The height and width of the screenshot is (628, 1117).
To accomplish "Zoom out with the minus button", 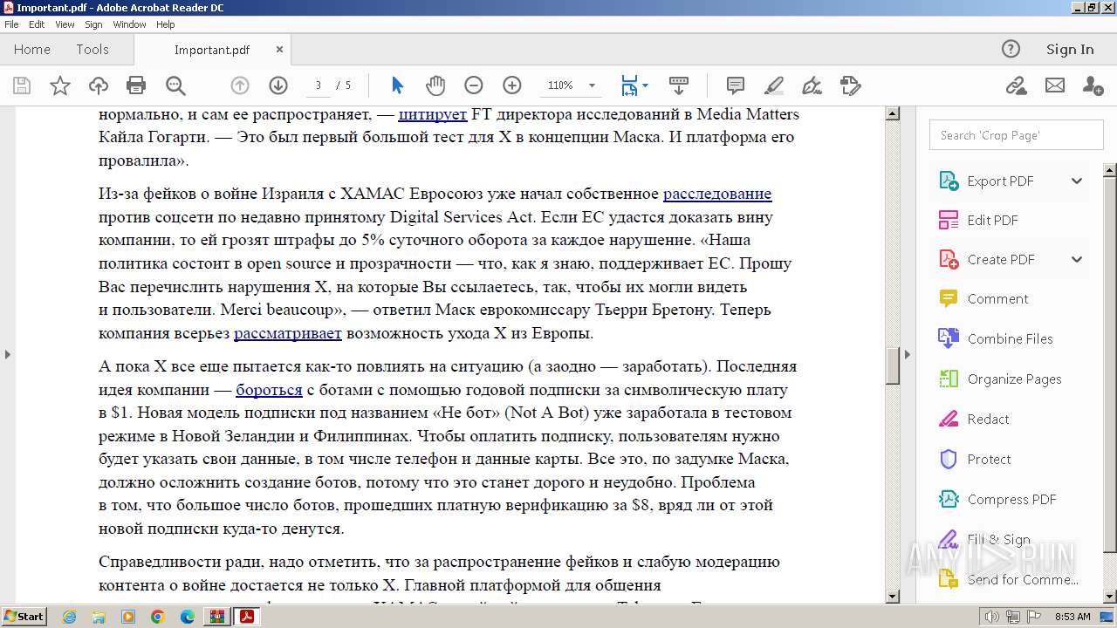I will pos(474,85).
